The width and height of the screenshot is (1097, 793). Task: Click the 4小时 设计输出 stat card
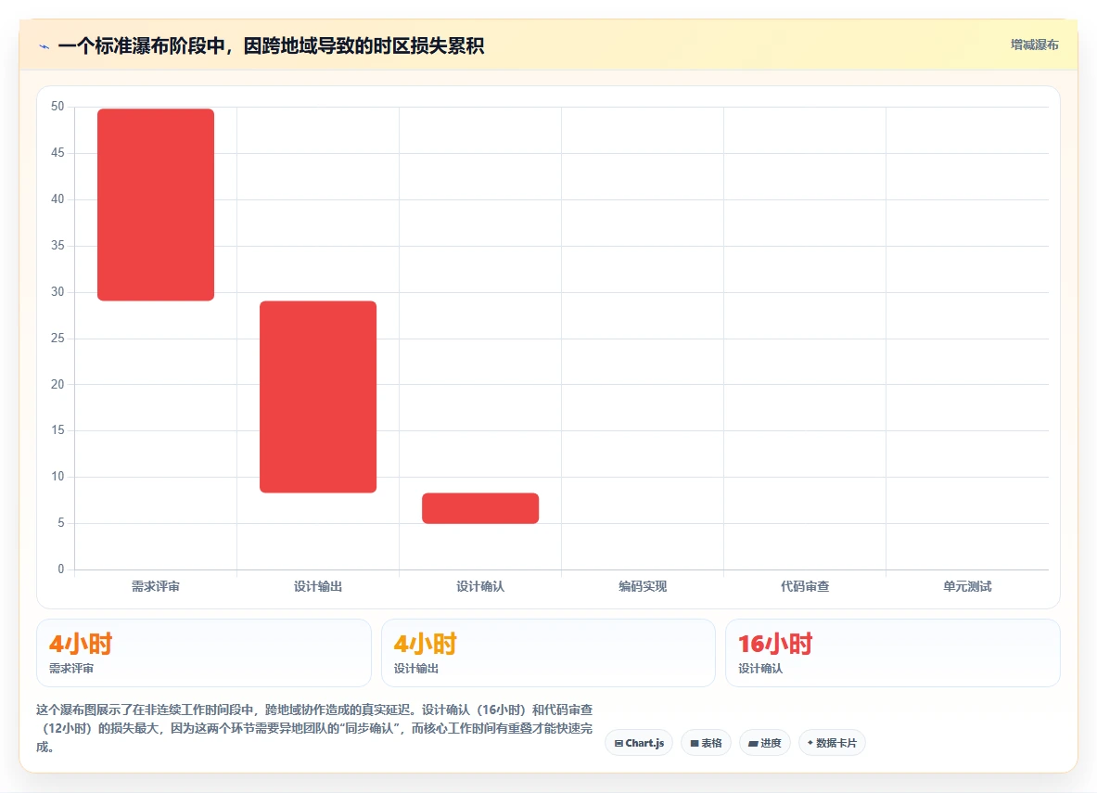point(548,652)
